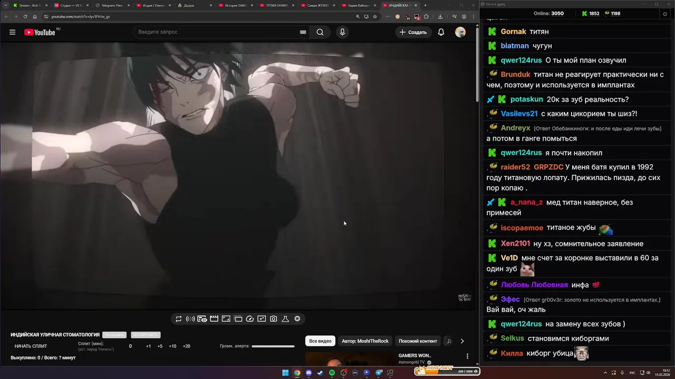Click the 'КОПИРОВАТЬ' button
This screenshot has height=379, width=675.
pos(146,335)
